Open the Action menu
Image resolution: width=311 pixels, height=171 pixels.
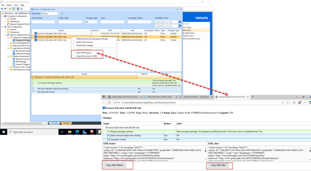[9, 5]
